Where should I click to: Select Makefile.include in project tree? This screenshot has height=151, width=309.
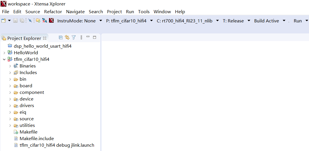coord(37,139)
